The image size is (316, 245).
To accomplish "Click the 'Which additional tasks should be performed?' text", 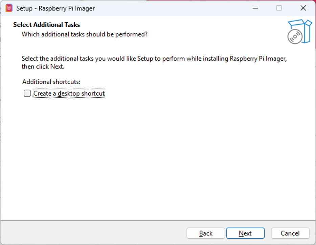I will 85,34.
